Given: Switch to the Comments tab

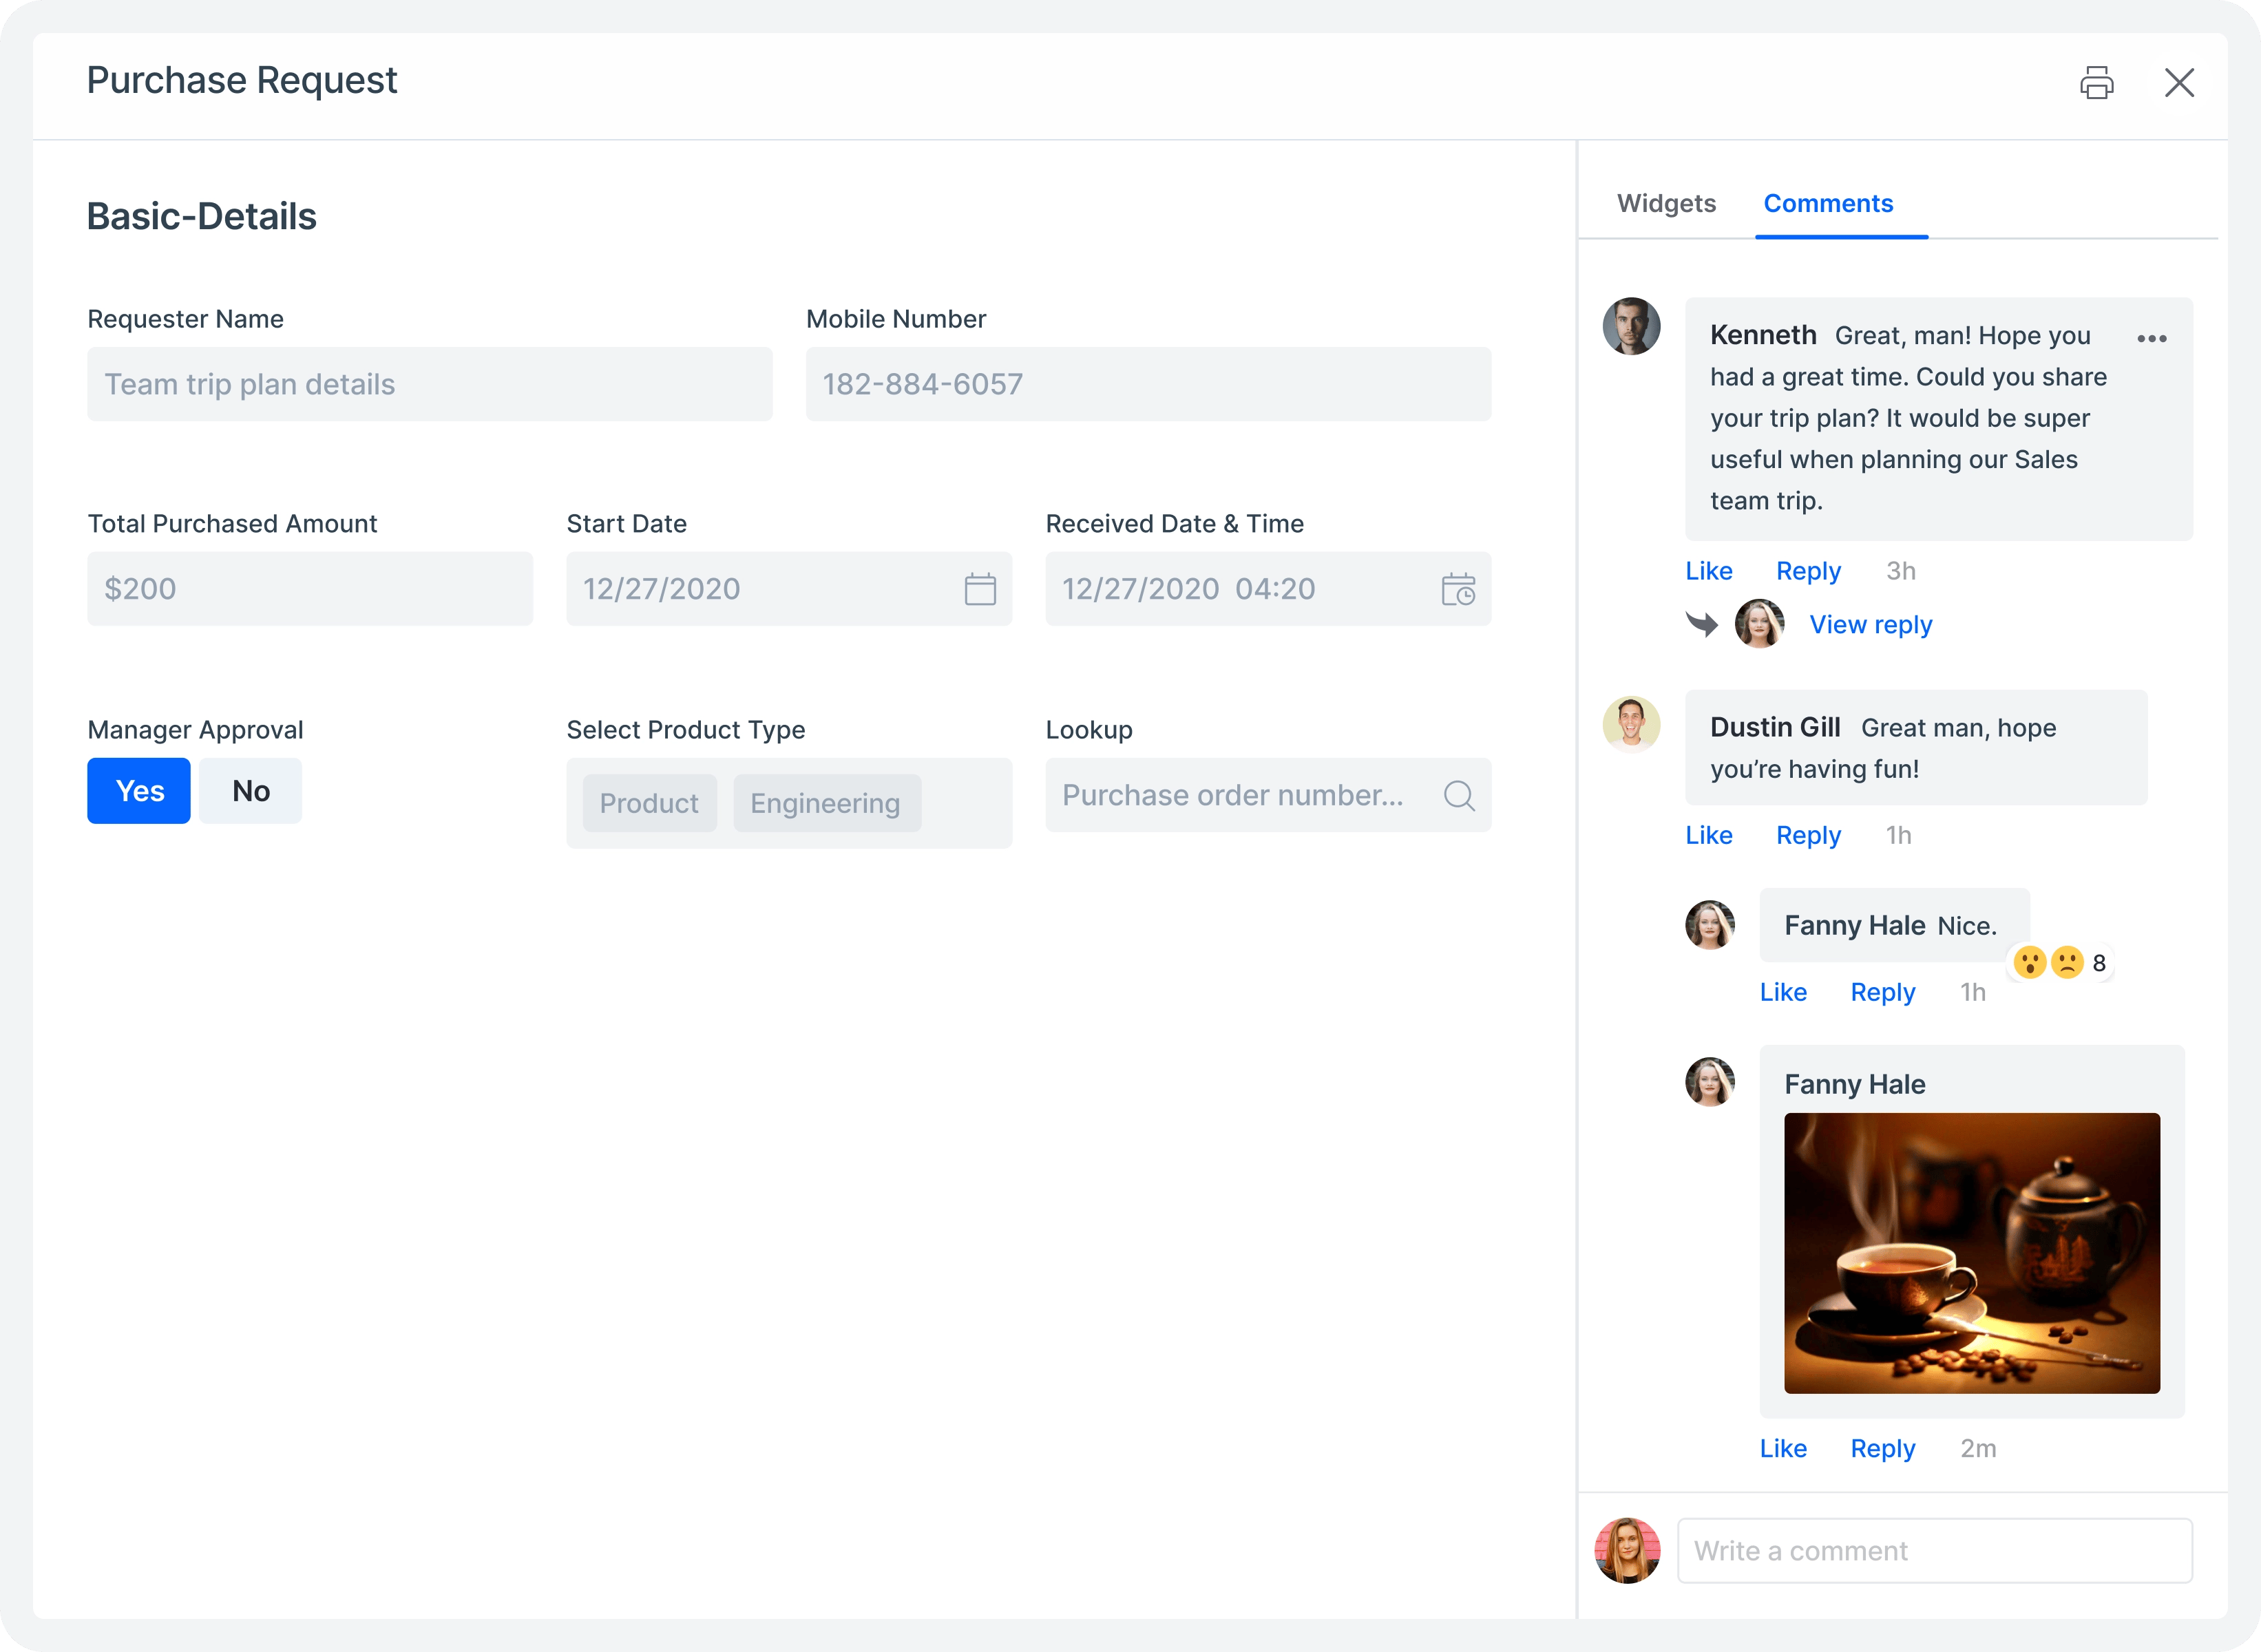Looking at the screenshot, I should [x=1828, y=203].
